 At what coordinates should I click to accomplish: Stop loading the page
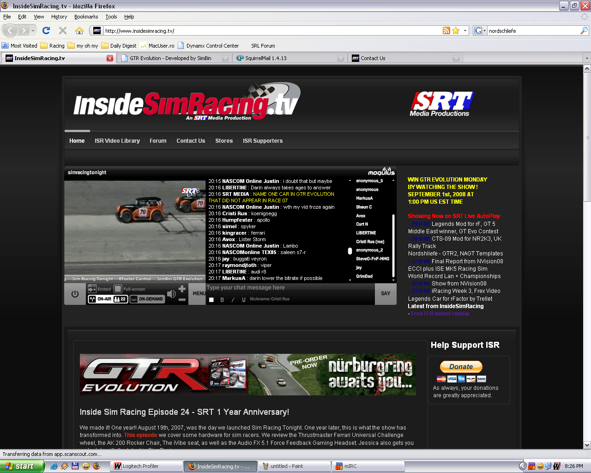click(63, 30)
